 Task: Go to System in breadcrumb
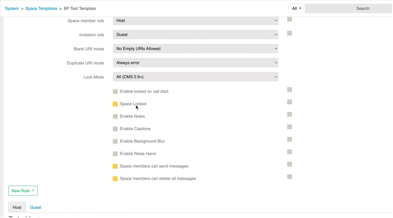click(x=12, y=8)
